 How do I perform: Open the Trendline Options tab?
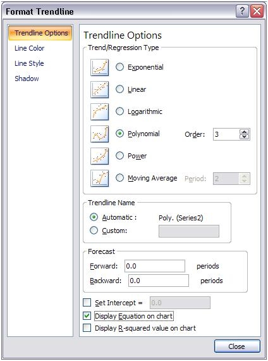pos(40,33)
